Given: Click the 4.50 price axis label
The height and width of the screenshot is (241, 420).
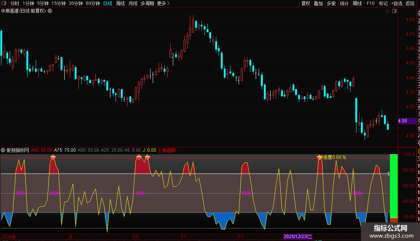Looking at the screenshot, I should click(410, 63).
